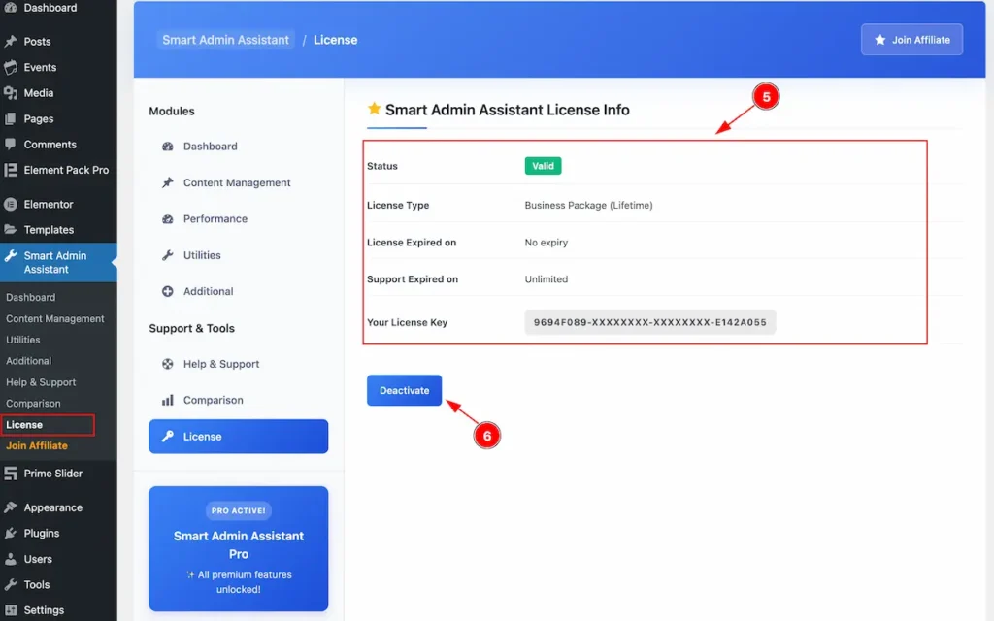The image size is (994, 621).
Task: Click Smart Admin Assistant breadcrumb link
Action: point(225,39)
